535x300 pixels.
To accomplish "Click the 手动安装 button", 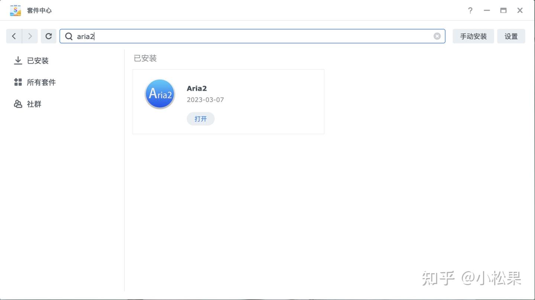I will point(473,36).
